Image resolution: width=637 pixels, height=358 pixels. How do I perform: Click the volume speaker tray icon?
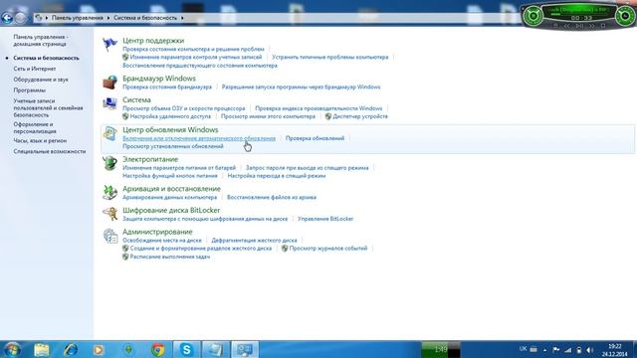pos(590,350)
